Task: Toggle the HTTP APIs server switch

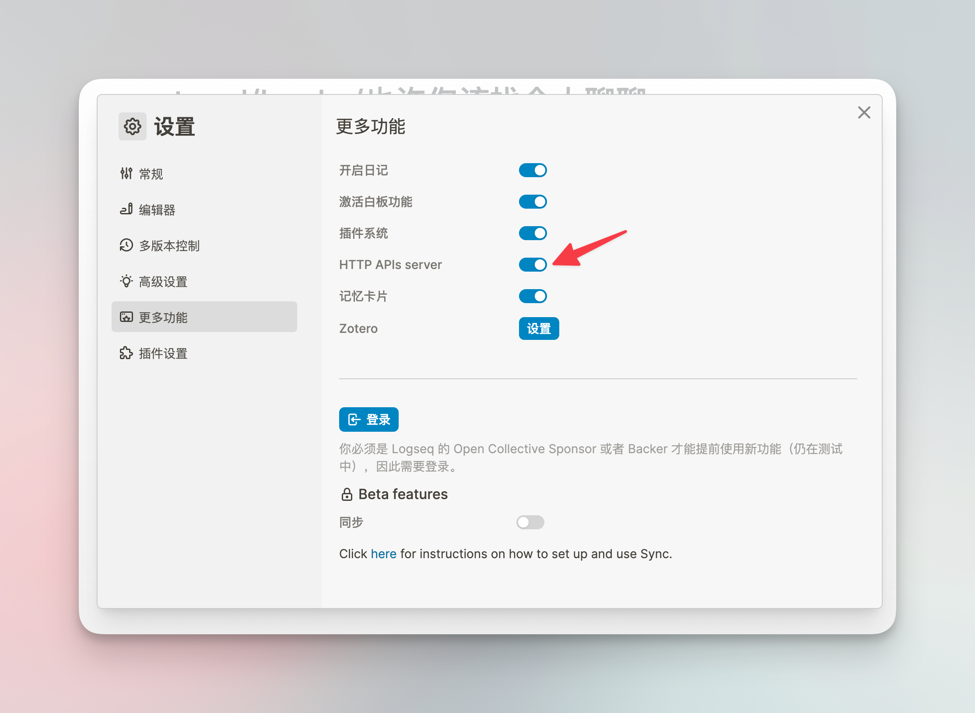Action: (x=533, y=265)
